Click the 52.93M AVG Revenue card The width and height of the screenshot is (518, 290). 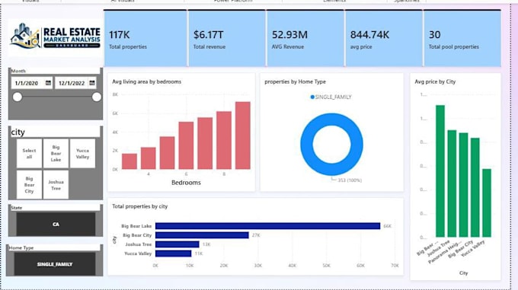pyautogui.click(x=305, y=39)
